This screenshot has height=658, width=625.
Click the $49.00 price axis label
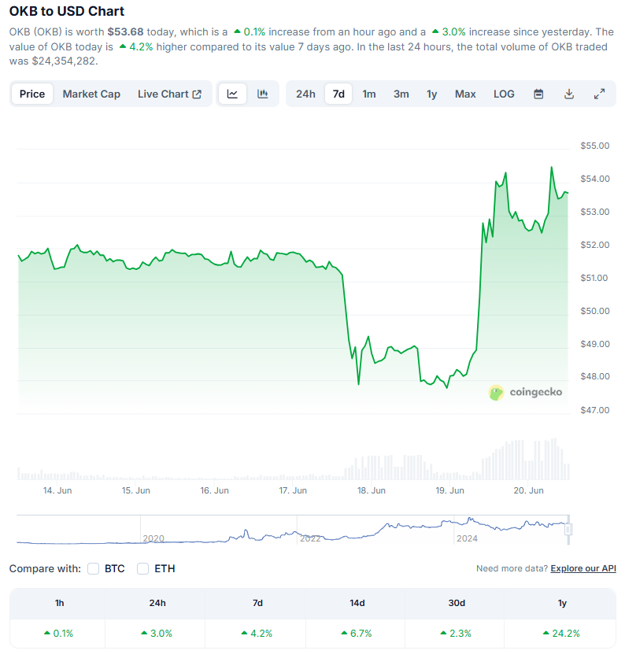click(x=595, y=344)
